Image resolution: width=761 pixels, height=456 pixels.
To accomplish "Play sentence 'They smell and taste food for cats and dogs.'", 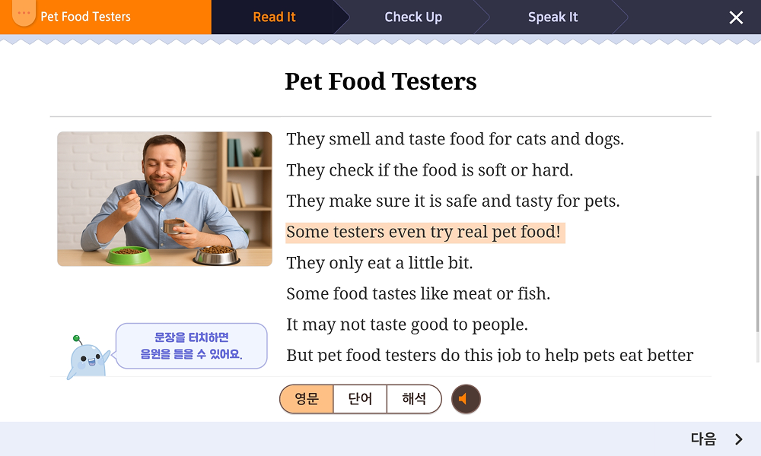I will coord(455,139).
